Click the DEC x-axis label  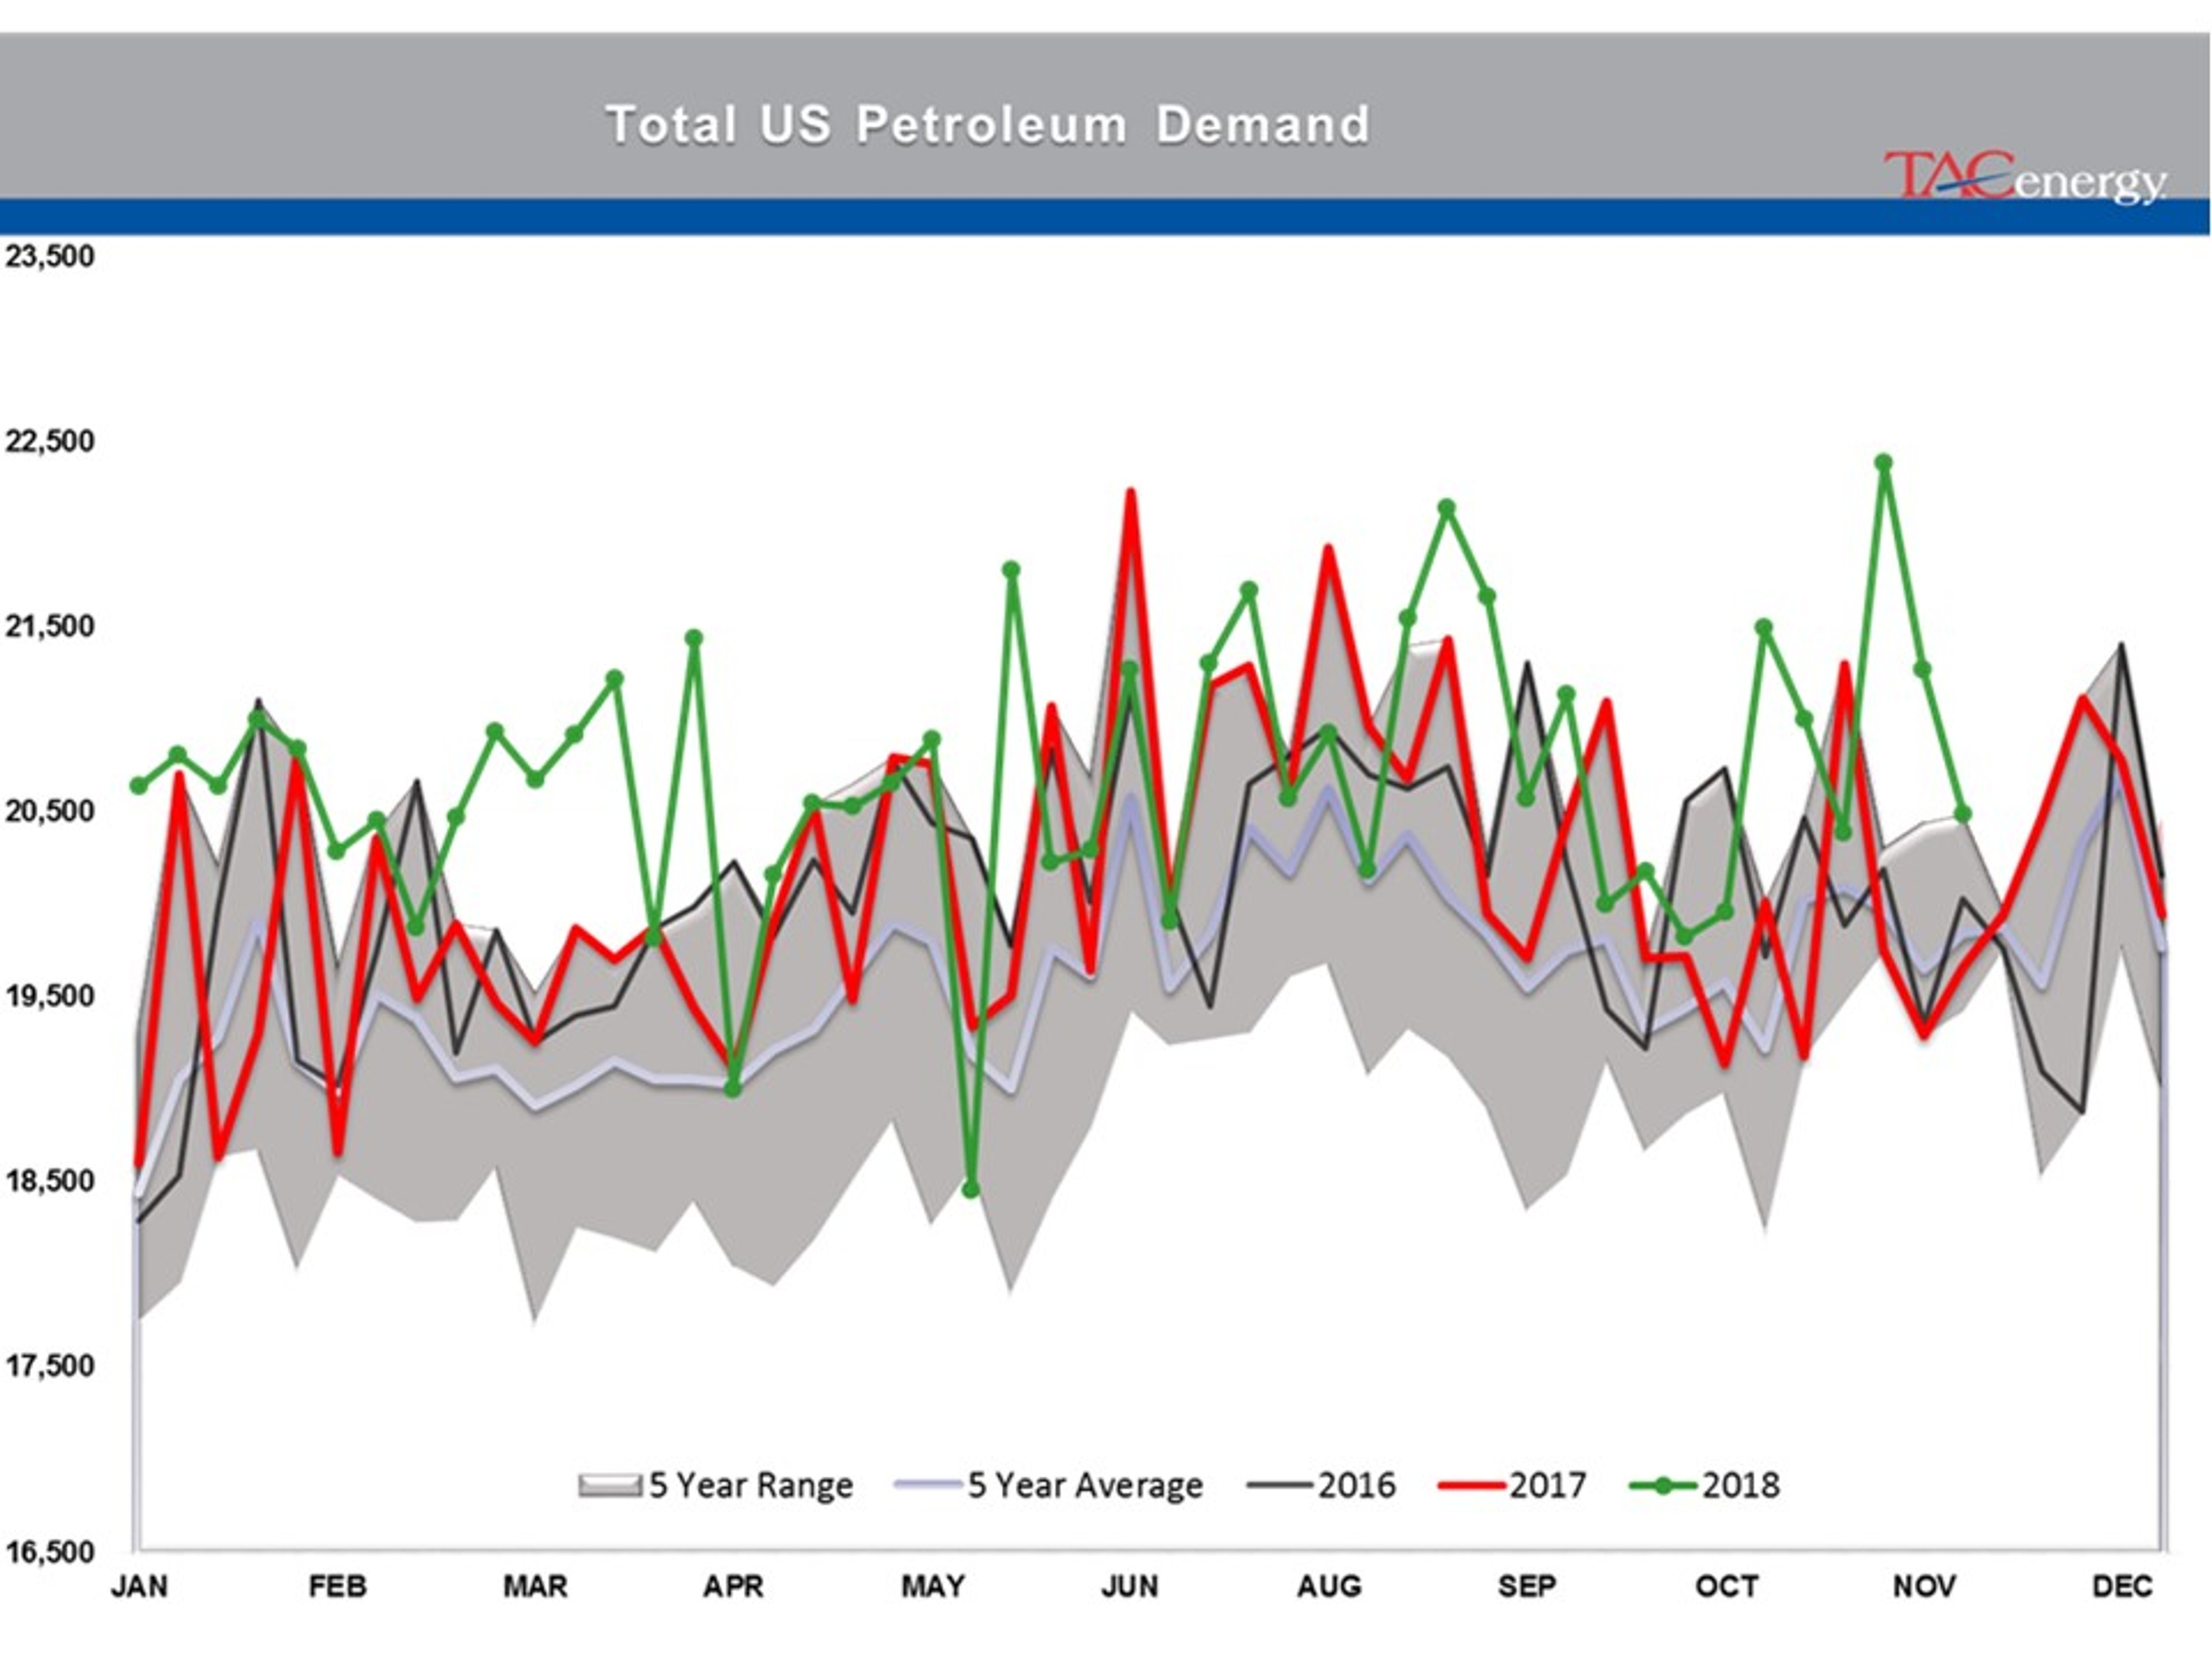pyautogui.click(x=2122, y=1587)
